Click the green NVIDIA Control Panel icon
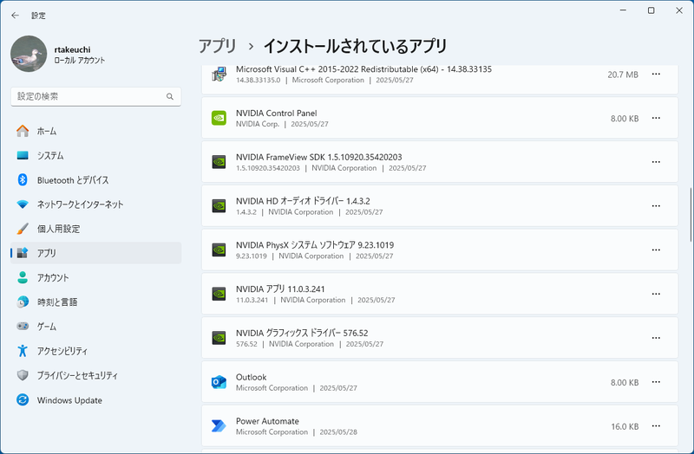The image size is (694, 454). (x=219, y=118)
